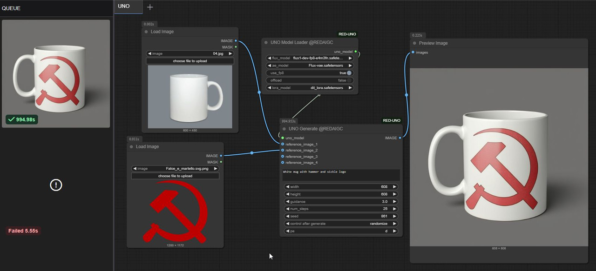This screenshot has width=596, height=271.
Task: Grab IMAGE output of UNO Generate node
Action: 400,138
